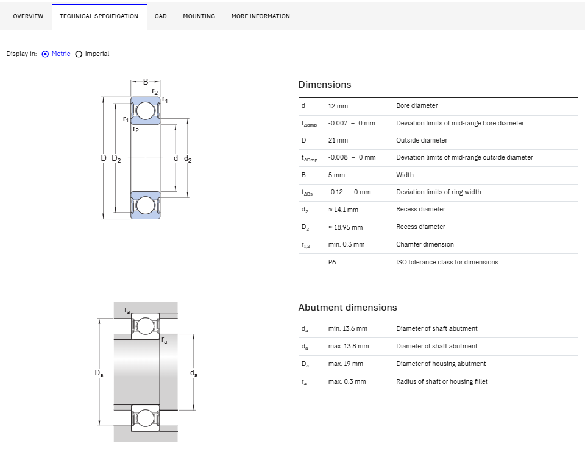Viewport: 585px width, 452px height.
Task: Click the Width 5 mm row
Action: tap(438, 175)
